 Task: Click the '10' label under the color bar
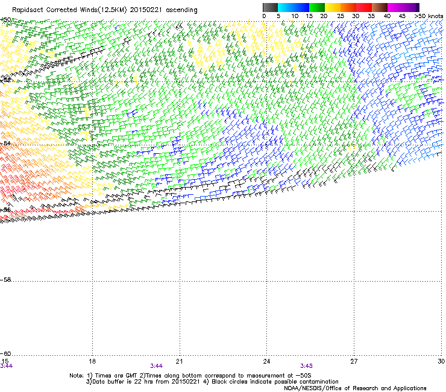click(x=295, y=16)
